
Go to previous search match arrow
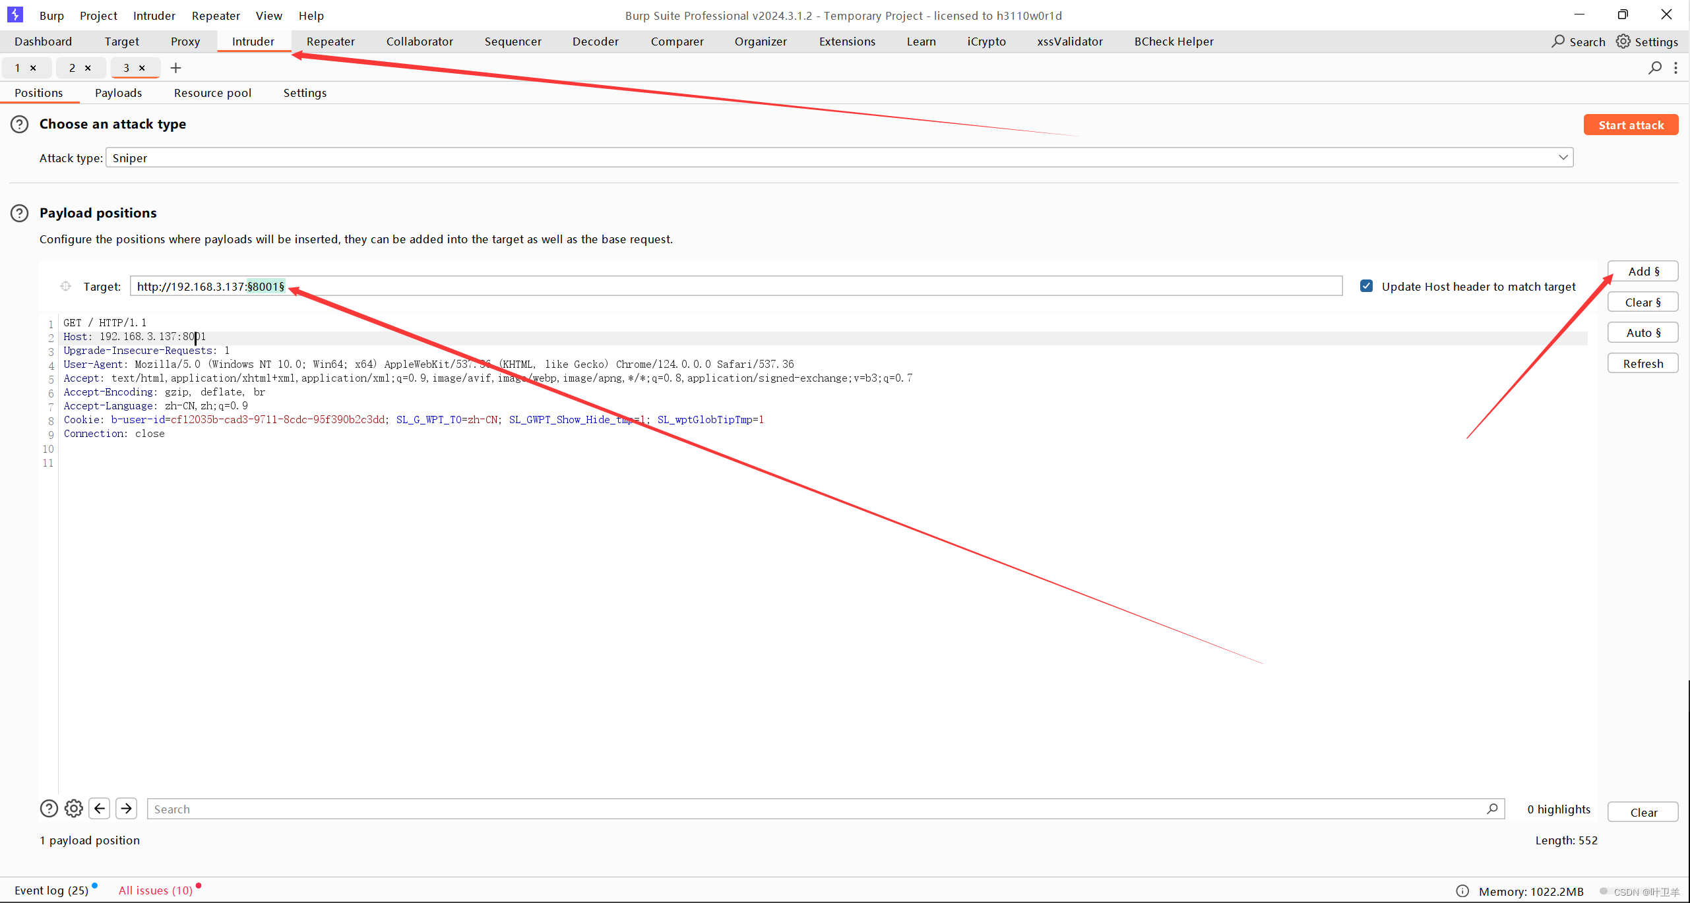[100, 808]
